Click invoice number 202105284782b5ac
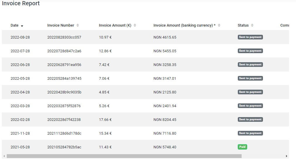 tap(64, 147)
